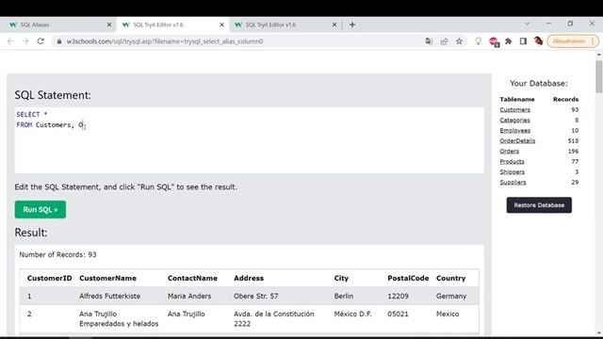Reload the current page
This screenshot has width=603, height=339.
41,41
